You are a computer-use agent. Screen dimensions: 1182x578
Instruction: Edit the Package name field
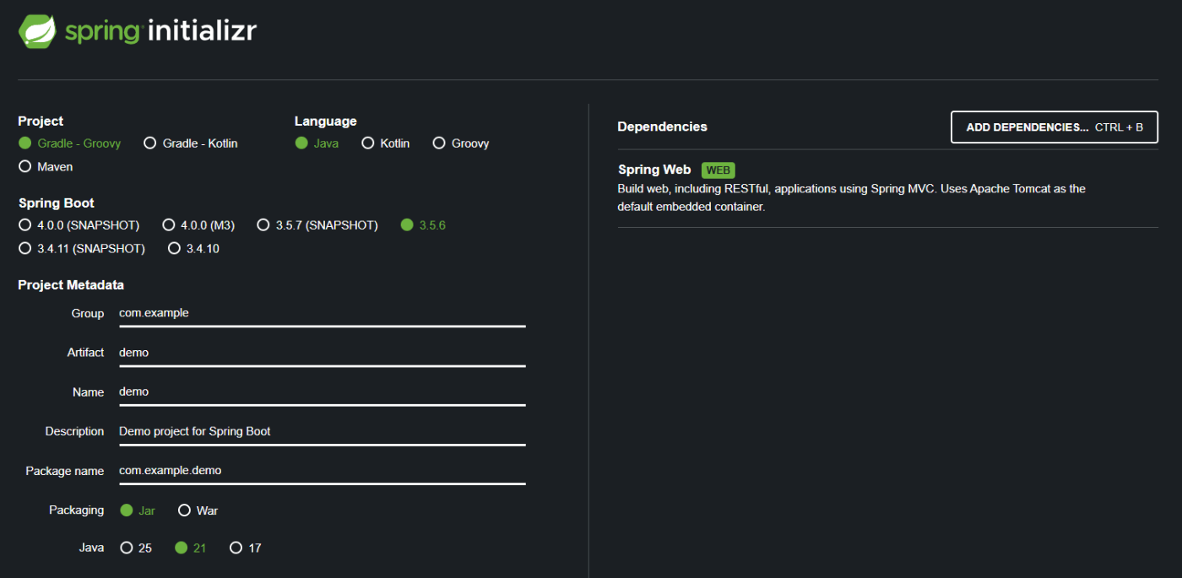point(323,471)
